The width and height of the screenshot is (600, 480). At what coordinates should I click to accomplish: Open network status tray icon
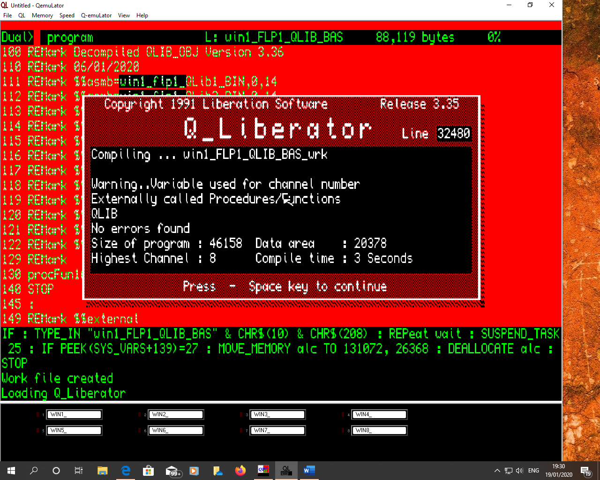click(x=508, y=471)
